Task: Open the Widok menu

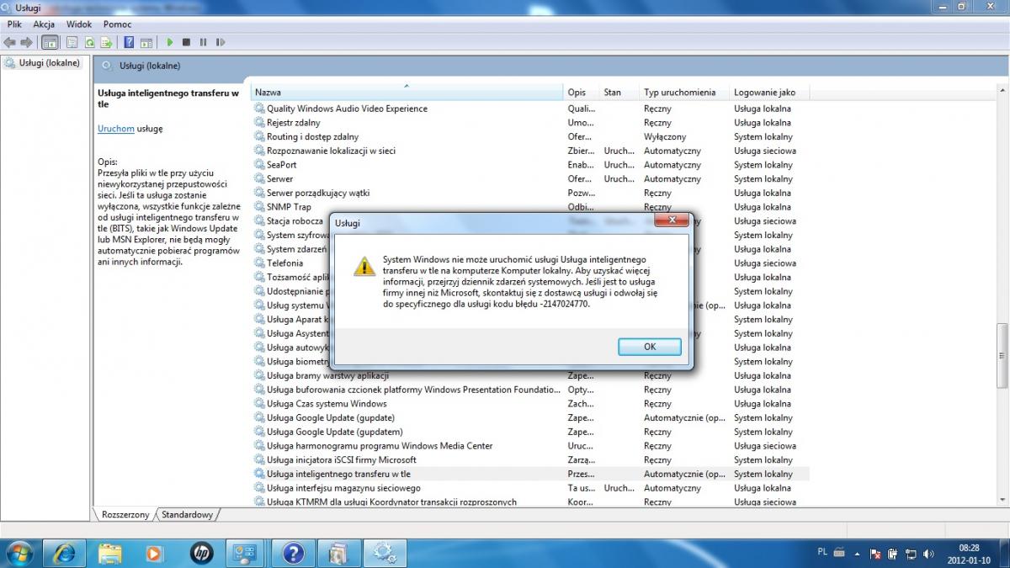Action: [x=79, y=24]
